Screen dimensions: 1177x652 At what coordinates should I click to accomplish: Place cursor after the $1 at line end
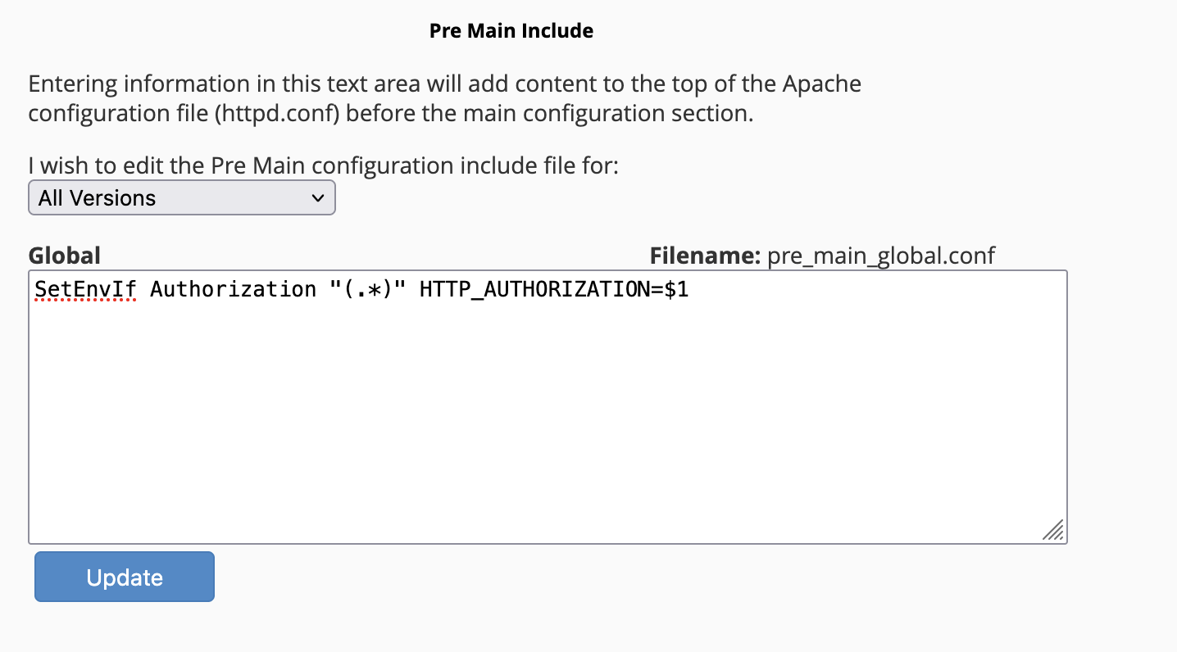pyautogui.click(x=691, y=289)
